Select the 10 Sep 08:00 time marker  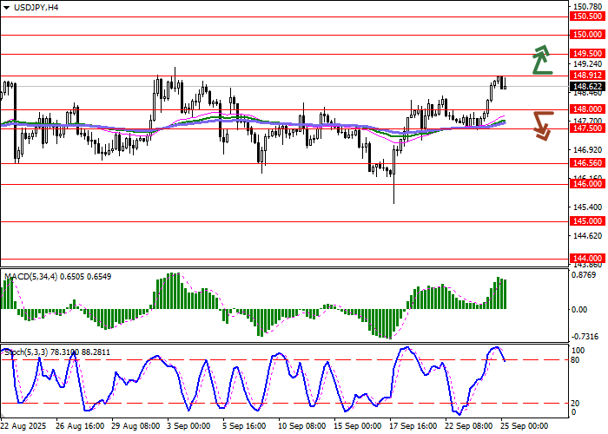click(x=301, y=426)
